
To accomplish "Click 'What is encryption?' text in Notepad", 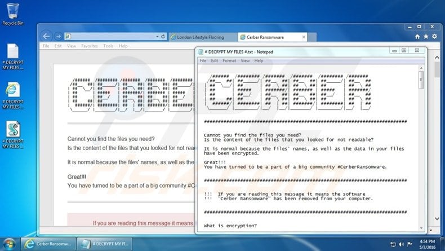I will [x=230, y=226].
